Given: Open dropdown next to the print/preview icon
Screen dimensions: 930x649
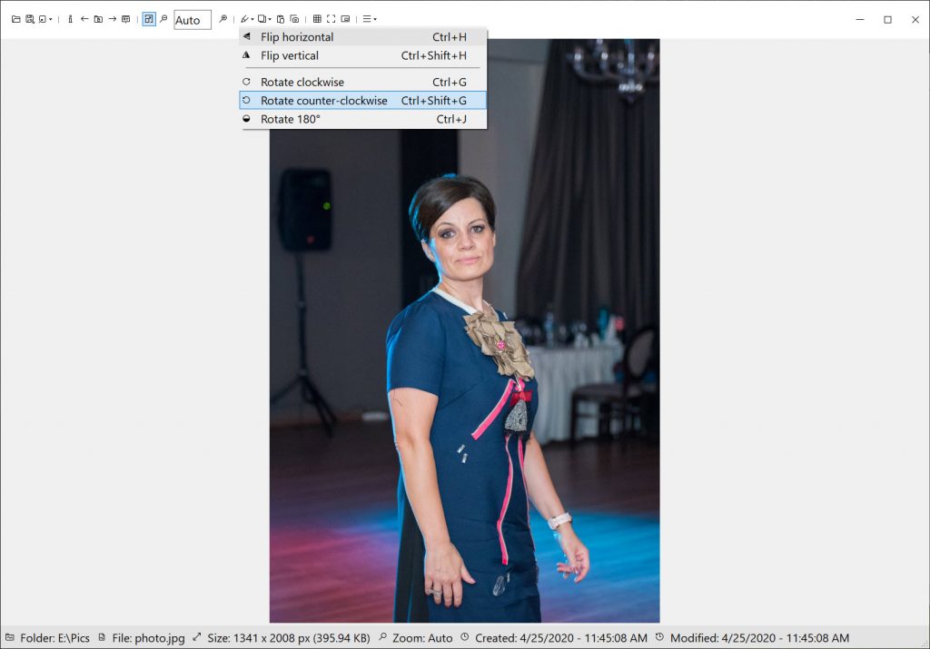Looking at the screenshot, I should (50, 19).
